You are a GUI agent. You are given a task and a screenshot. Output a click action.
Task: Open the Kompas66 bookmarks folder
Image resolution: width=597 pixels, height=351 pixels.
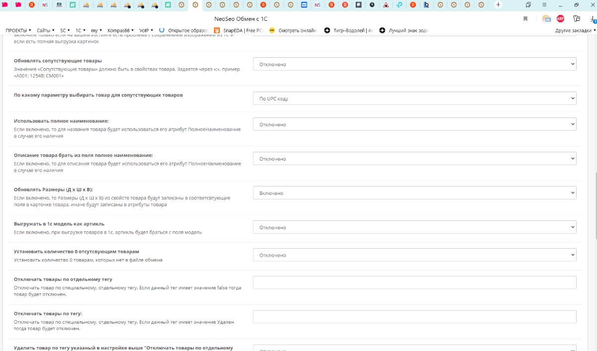tap(121, 30)
